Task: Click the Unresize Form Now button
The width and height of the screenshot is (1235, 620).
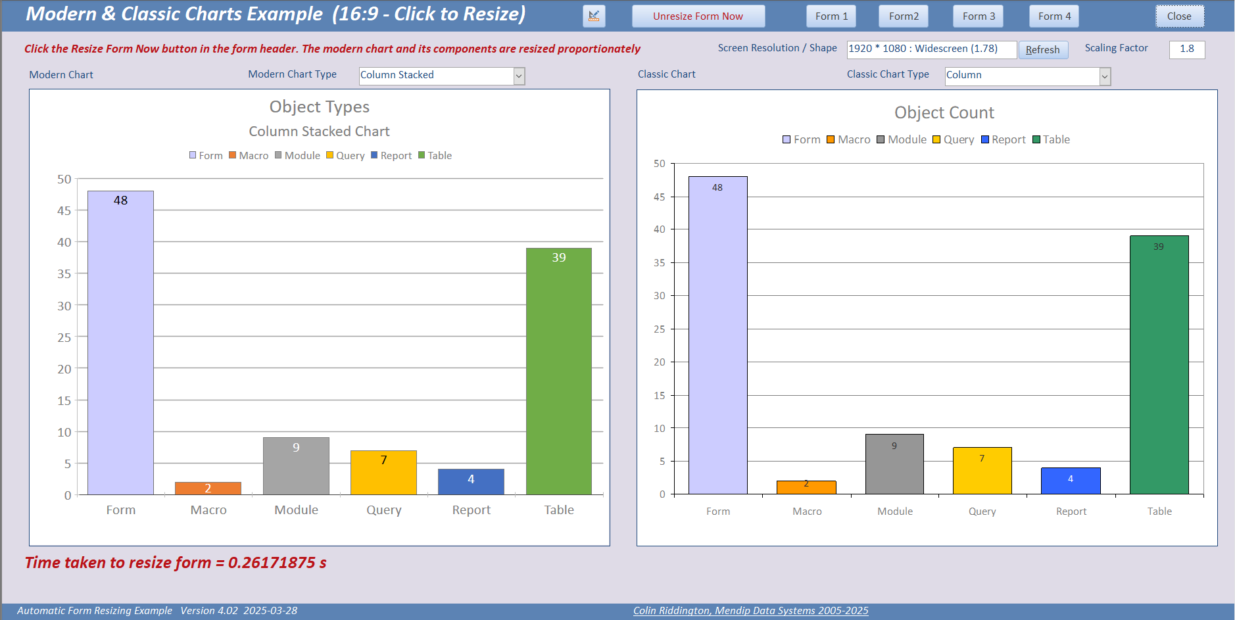Action: (x=698, y=16)
